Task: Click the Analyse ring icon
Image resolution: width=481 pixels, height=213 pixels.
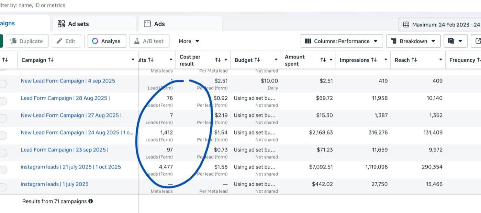Action: [95, 41]
